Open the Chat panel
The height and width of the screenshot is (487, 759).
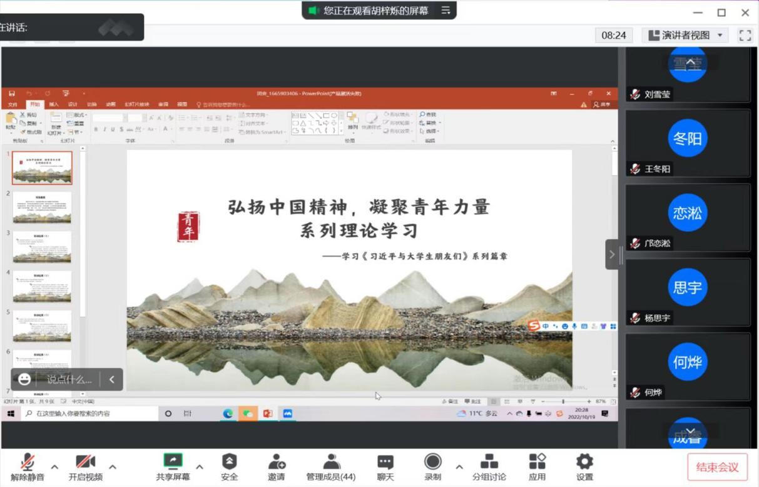[x=385, y=466]
